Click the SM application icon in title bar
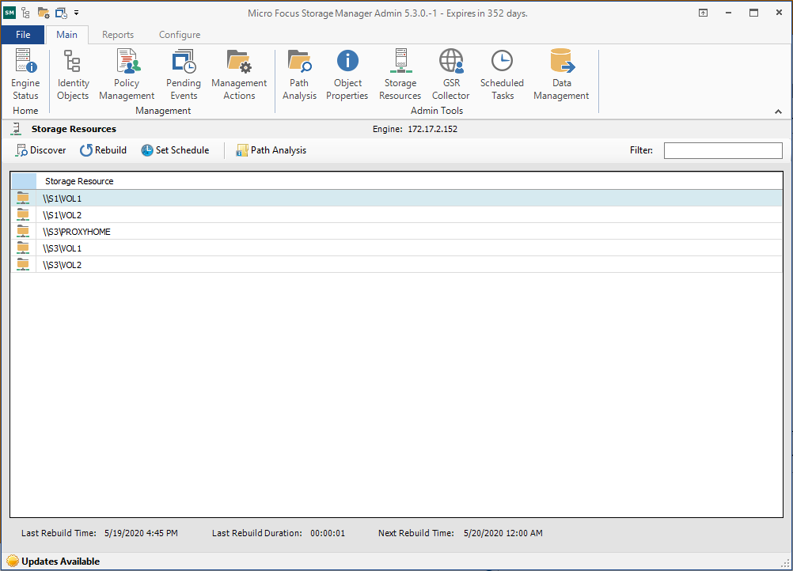Viewport: 793px width, 571px height. tap(9, 13)
